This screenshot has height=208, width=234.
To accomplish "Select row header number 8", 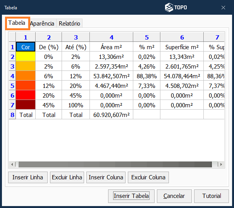I will (x=12, y=115).
